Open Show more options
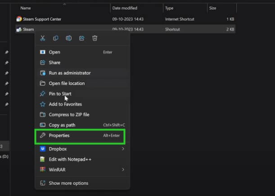Viewport: 275px width, 196px height. point(68,183)
